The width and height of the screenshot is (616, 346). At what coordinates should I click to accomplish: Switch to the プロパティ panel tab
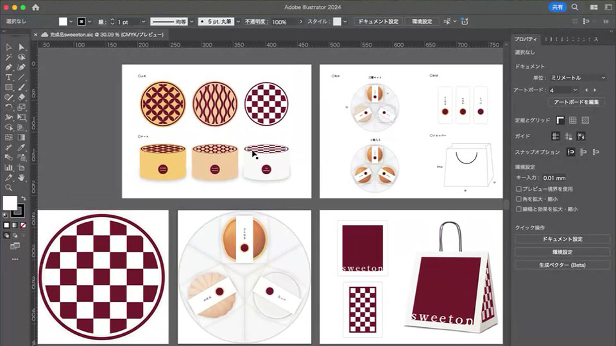point(525,40)
